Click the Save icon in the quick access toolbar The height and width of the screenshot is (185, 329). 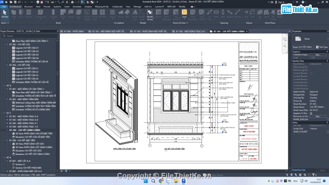pyautogui.click(x=15, y=2)
